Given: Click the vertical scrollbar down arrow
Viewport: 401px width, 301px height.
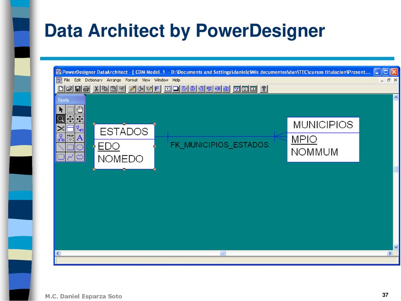Looking at the screenshot, I should (x=396, y=247).
